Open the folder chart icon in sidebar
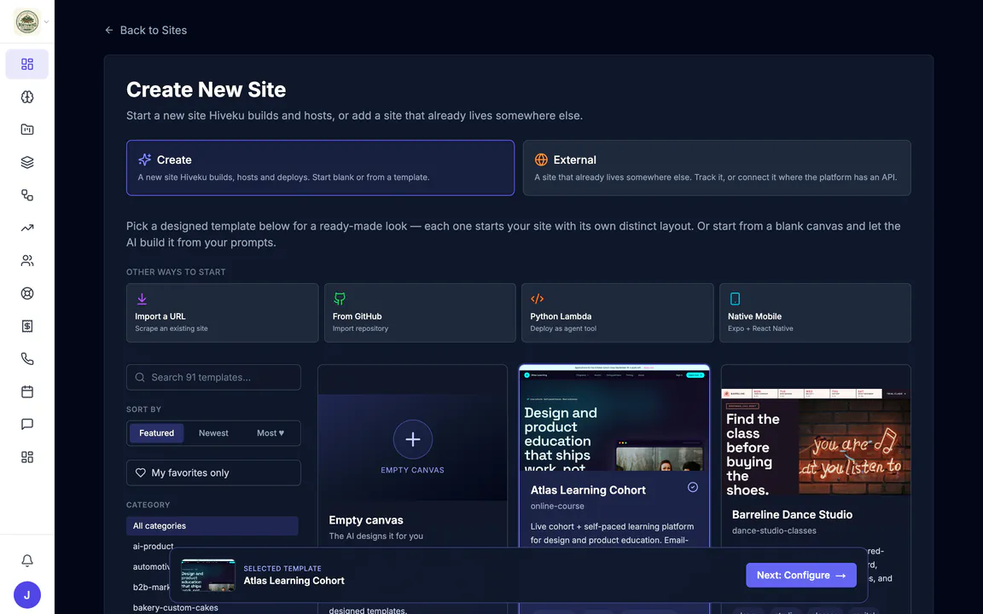Image resolution: width=983 pixels, height=614 pixels. pos(27,130)
